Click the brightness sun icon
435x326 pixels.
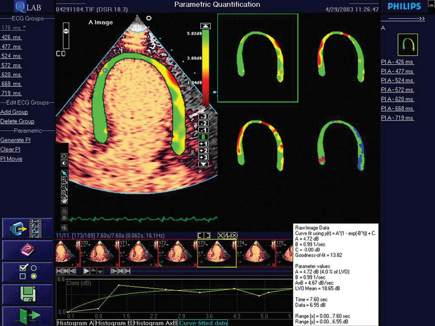65,156
